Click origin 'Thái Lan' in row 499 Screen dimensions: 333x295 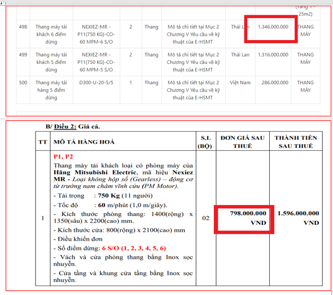[240, 55]
